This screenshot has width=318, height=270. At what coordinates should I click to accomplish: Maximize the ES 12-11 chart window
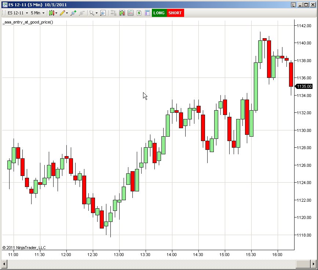click(306, 5)
